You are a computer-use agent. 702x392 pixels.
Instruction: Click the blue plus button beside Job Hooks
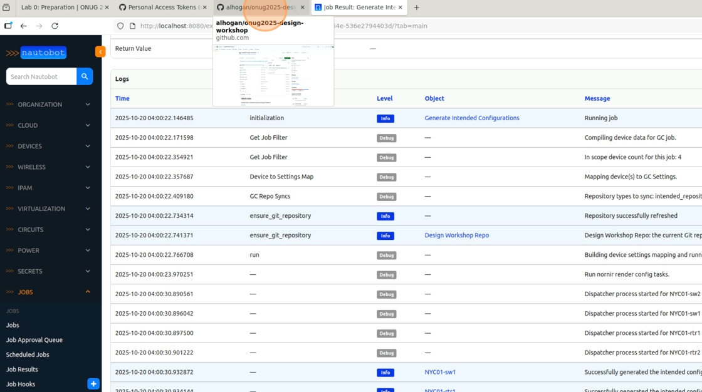(93, 384)
